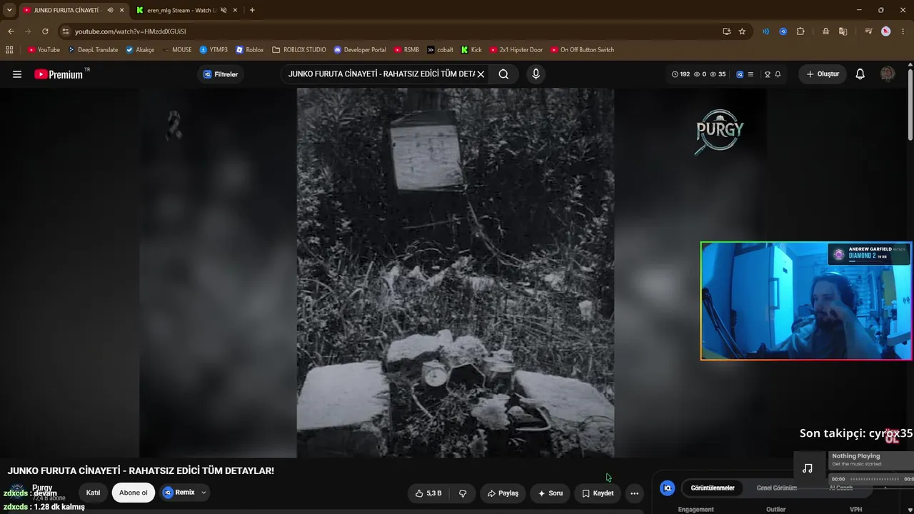Image resolution: width=914 pixels, height=514 pixels.
Task: Open the YouTube hamburger guide menu
Action: (17, 74)
